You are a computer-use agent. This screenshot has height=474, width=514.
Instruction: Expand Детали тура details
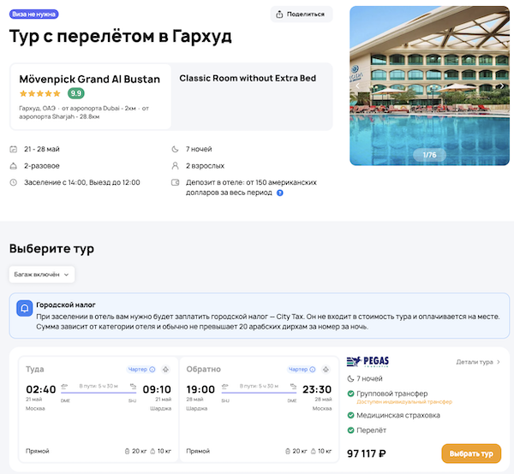pyautogui.click(x=478, y=362)
